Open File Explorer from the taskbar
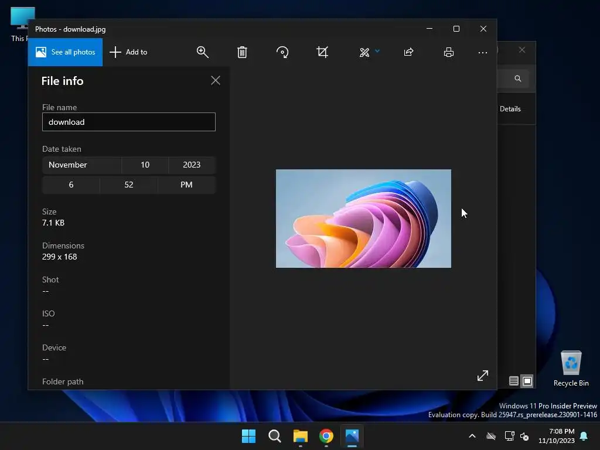The height and width of the screenshot is (450, 600). (x=301, y=436)
